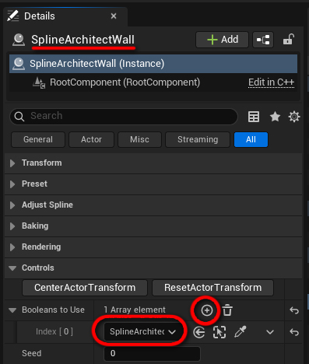Open the Edit in C++ link

(271, 82)
